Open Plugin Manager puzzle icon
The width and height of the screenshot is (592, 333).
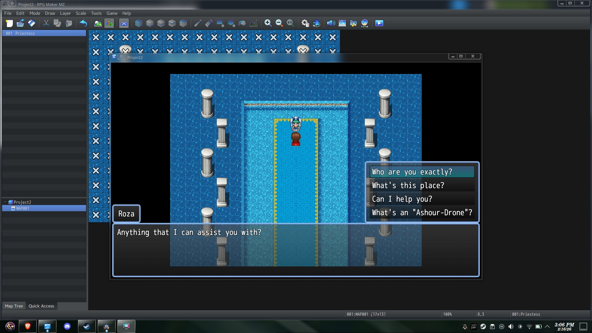point(316,23)
